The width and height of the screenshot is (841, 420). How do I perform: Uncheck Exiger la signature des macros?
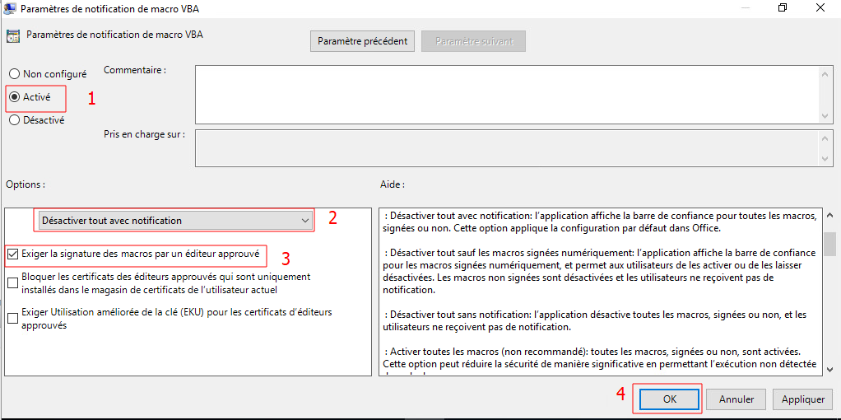click(x=13, y=254)
